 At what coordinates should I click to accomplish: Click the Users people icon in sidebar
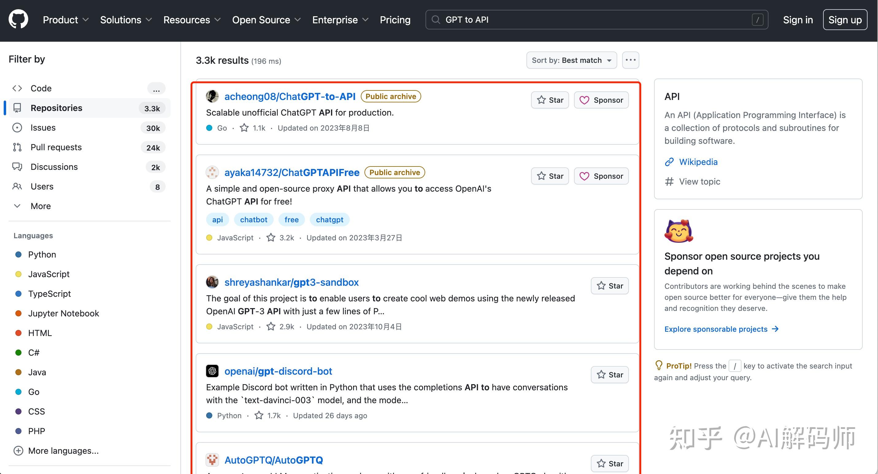[17, 187]
